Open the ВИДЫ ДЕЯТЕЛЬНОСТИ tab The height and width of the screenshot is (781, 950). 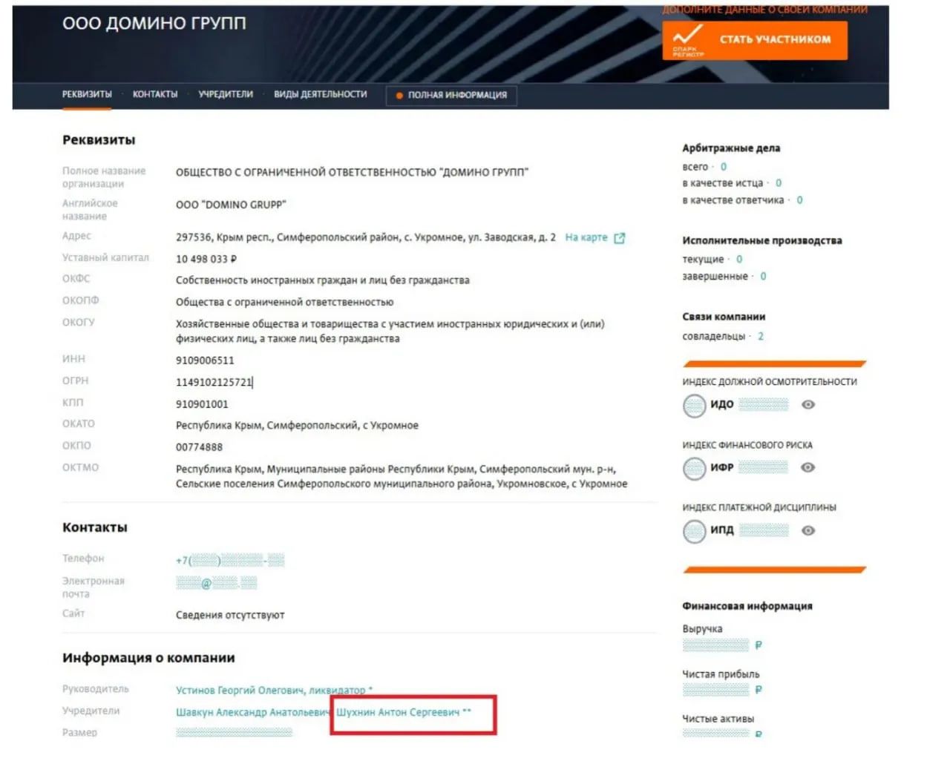(x=321, y=94)
